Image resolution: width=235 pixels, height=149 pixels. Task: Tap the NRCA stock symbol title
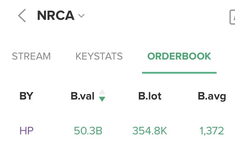coord(56,16)
